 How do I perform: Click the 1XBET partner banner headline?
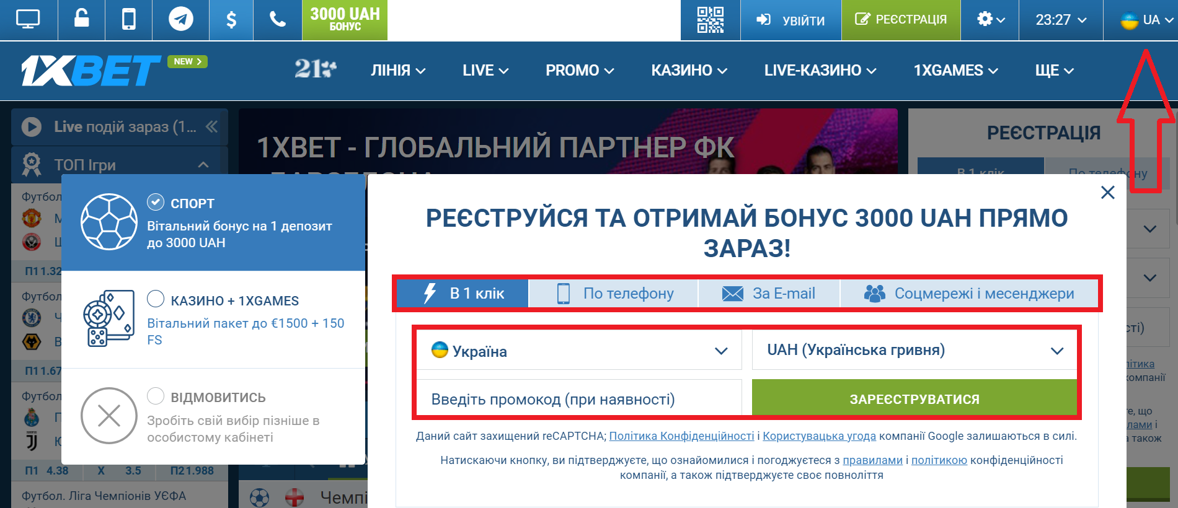tap(495, 147)
